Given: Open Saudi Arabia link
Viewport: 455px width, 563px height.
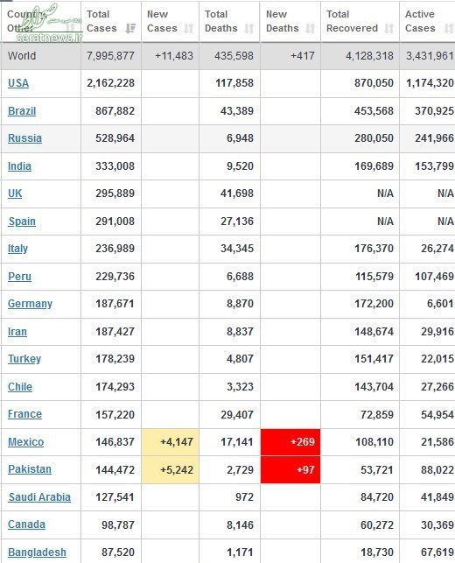Looking at the screenshot, I should (39, 497).
